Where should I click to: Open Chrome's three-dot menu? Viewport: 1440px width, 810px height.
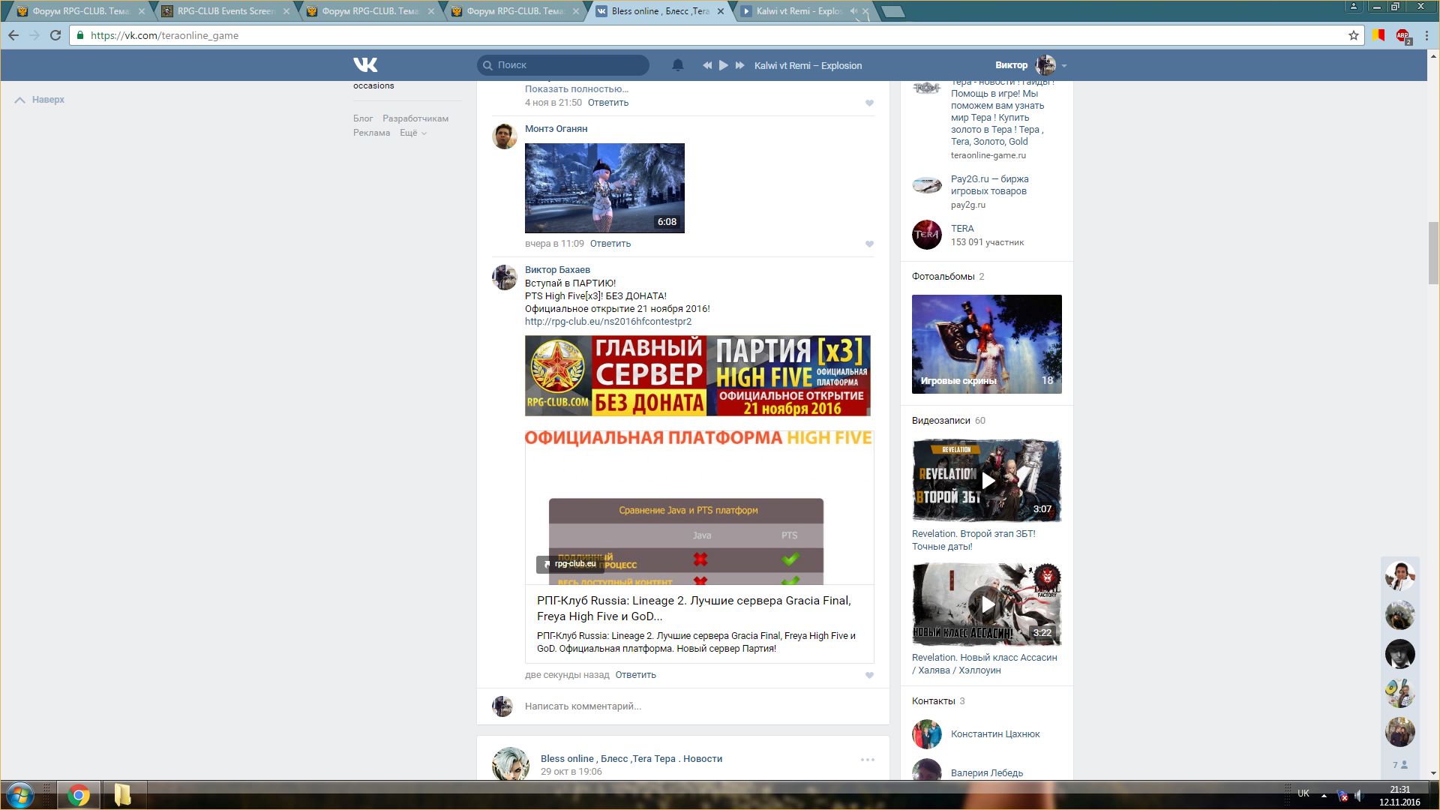(1426, 35)
